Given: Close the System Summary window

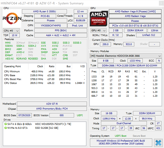Looking at the screenshot, I should [161, 3].
